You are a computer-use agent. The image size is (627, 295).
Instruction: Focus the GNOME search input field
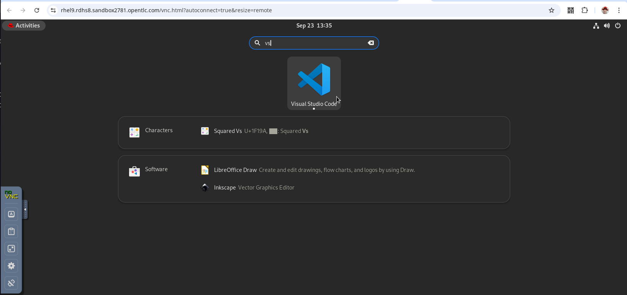[x=314, y=43]
